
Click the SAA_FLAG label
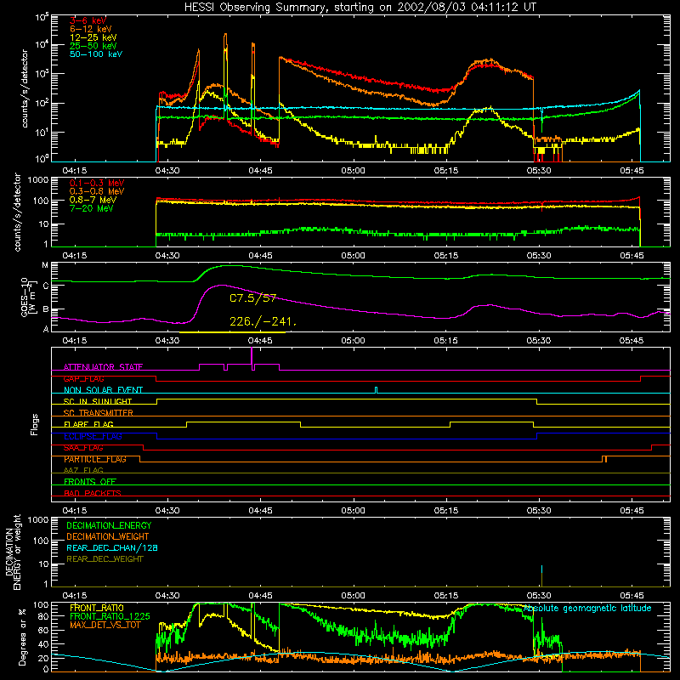[83, 448]
